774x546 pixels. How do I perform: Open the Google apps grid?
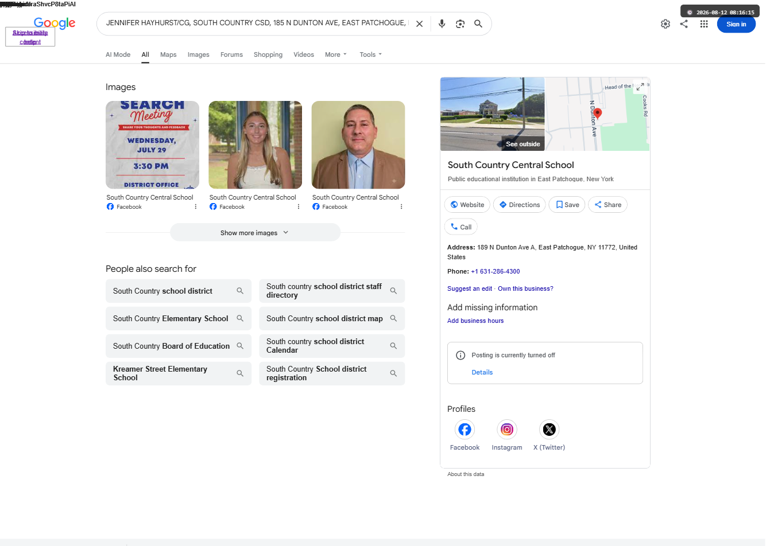[704, 24]
